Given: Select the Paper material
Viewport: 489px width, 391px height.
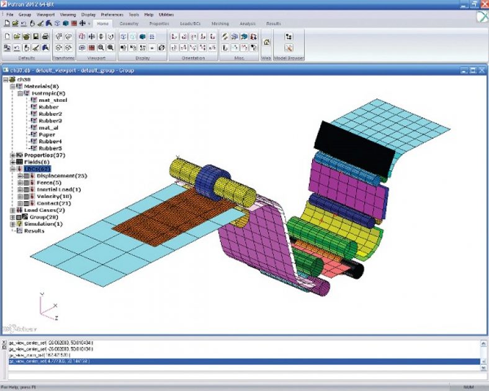Looking at the screenshot, I should coord(47,135).
